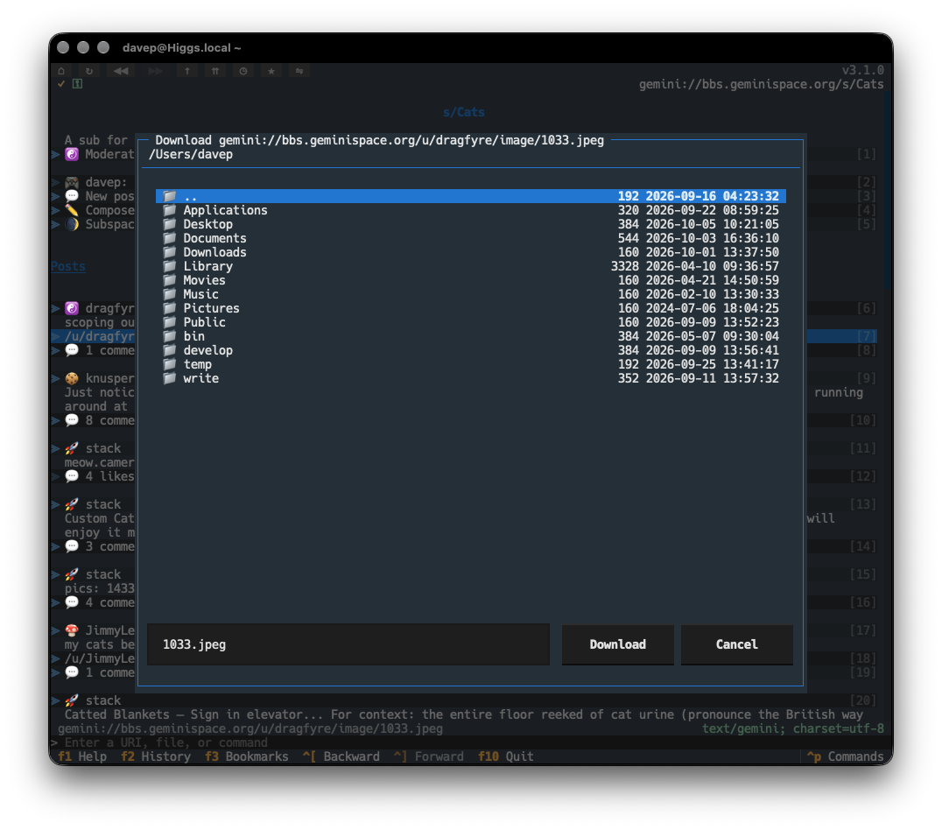Click the 'text/gemini; charset=utf-8' status text
The width and height of the screenshot is (942, 830).
(793, 729)
